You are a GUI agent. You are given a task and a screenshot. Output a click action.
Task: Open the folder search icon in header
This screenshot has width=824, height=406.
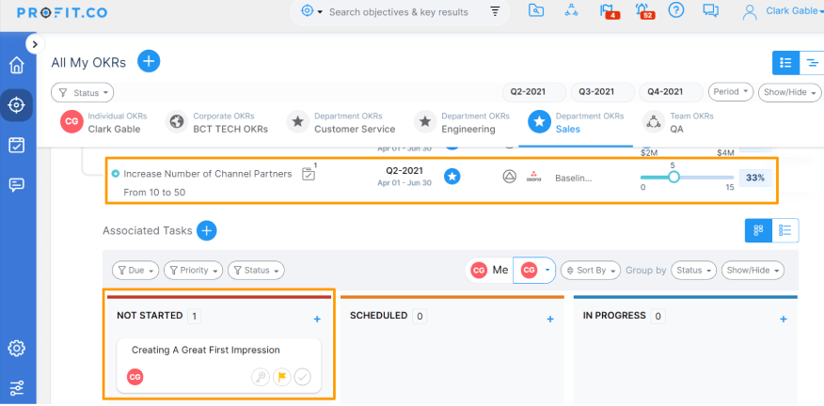pyautogui.click(x=536, y=10)
